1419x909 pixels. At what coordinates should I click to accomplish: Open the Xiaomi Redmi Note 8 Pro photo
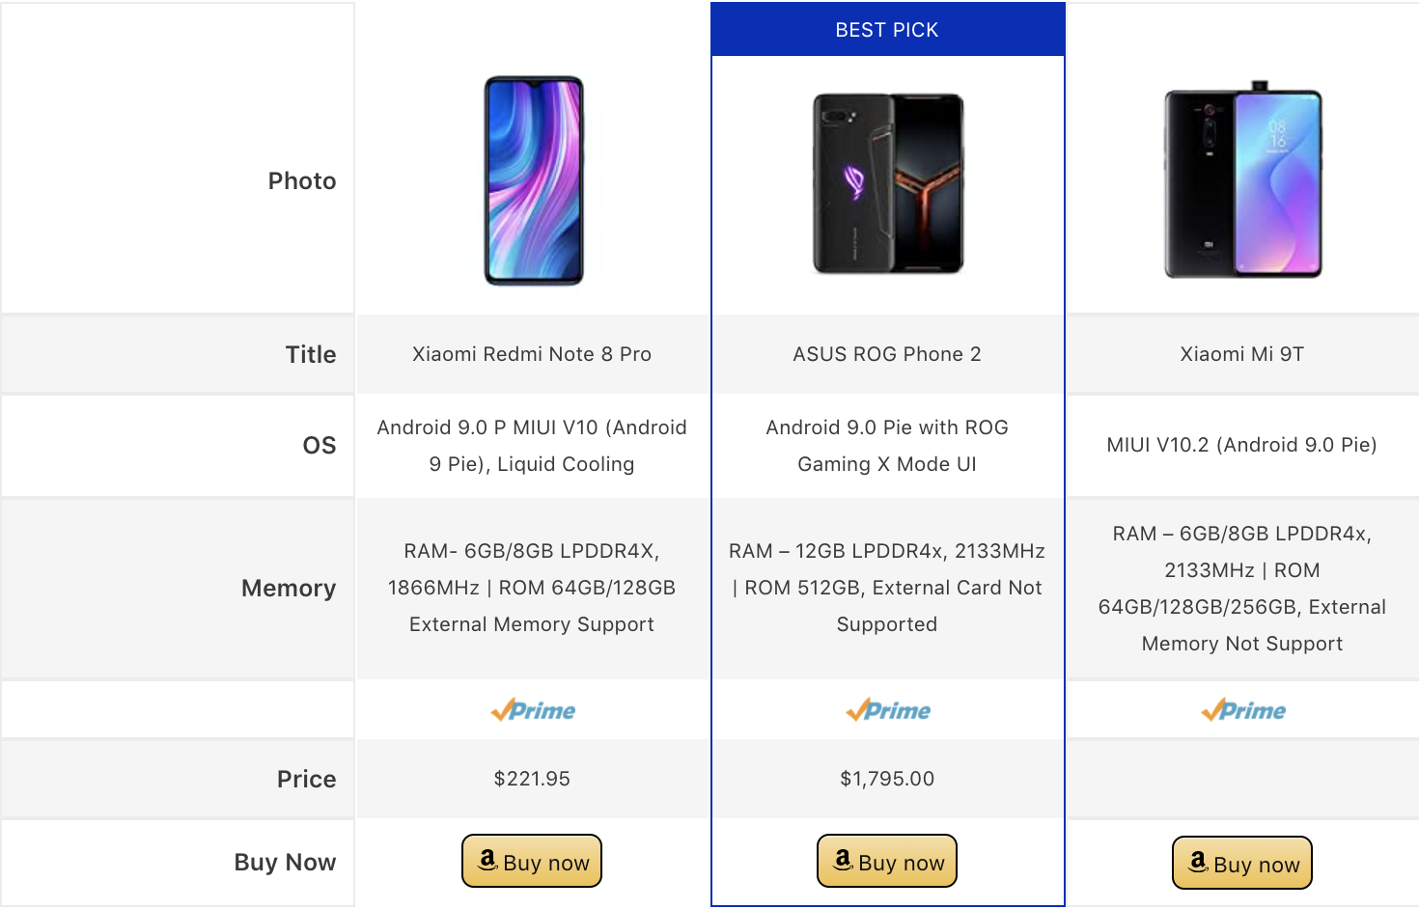point(533,180)
